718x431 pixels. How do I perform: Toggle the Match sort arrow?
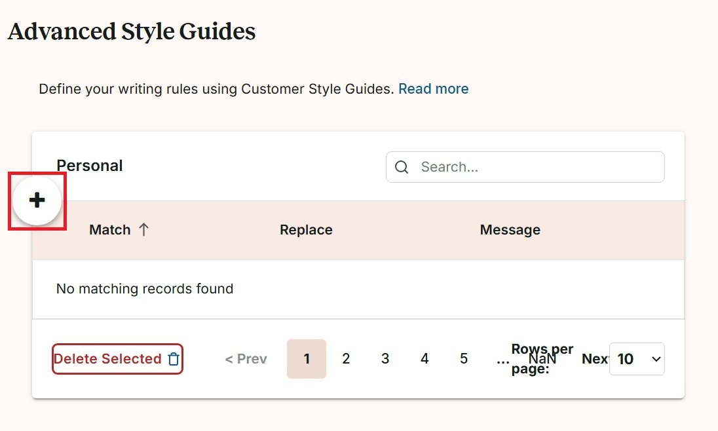pos(143,229)
